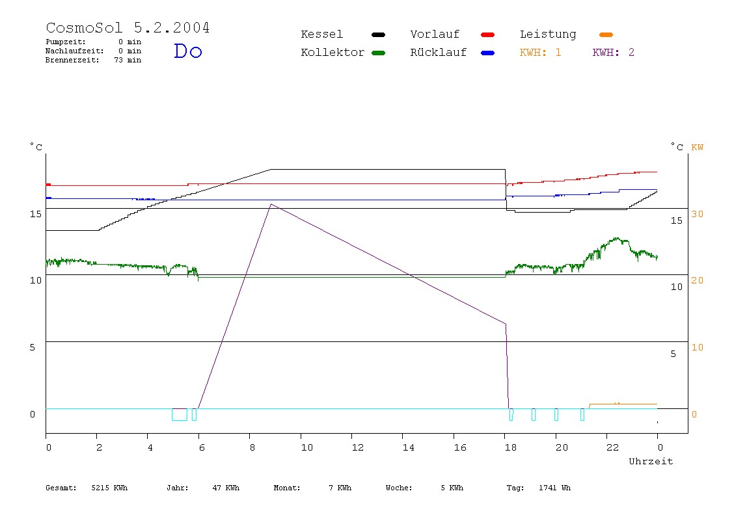Select the blue weekday label "Do"
This screenshot has width=747, height=528.
point(187,51)
